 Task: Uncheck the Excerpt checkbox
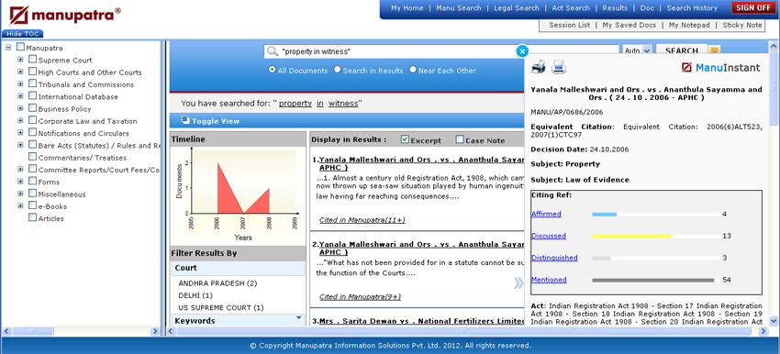pos(405,139)
